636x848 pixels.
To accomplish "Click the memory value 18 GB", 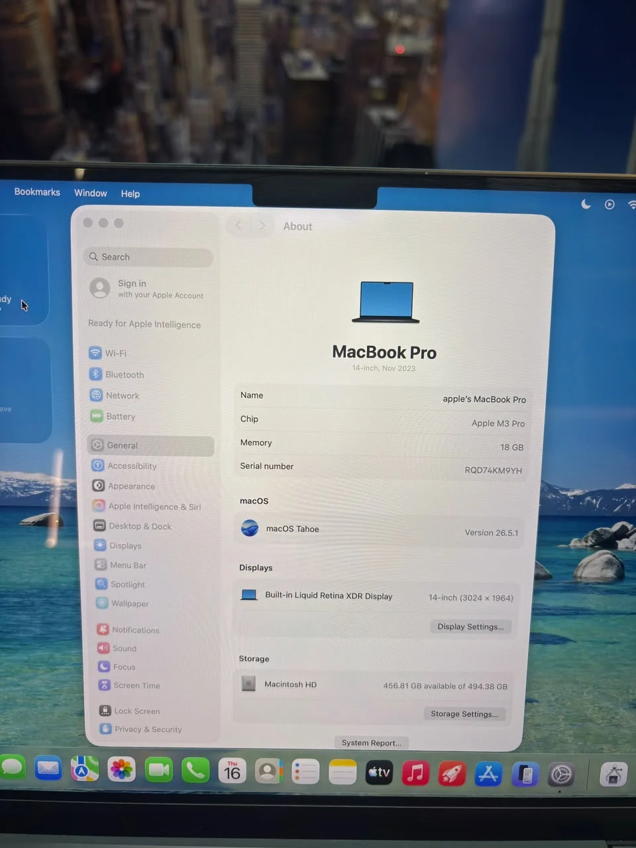I will point(512,447).
